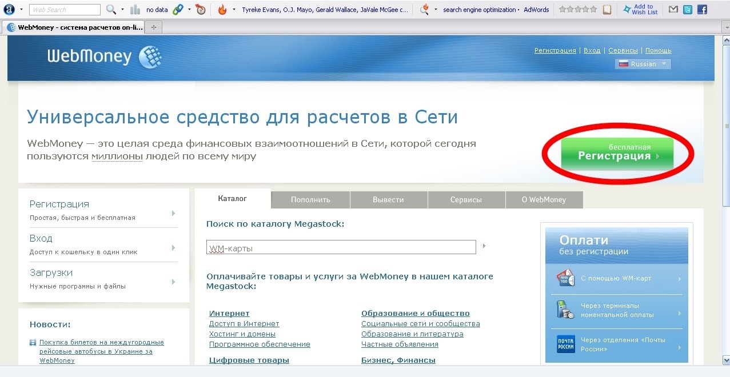This screenshot has height=377, width=730.
Task: Open the Бизнес, Финансы category link
Action: point(398,360)
